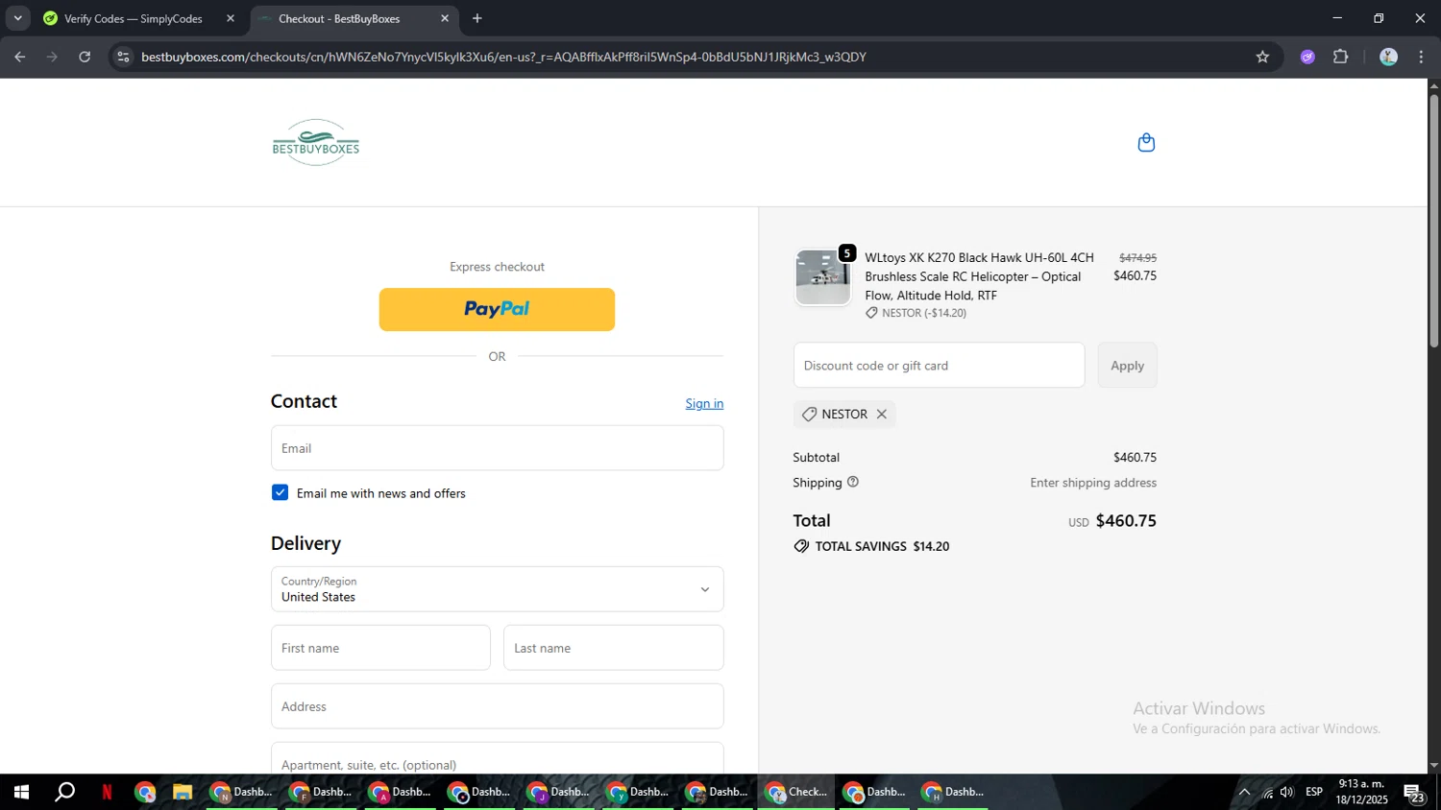Focus the Email input field

[497, 448]
